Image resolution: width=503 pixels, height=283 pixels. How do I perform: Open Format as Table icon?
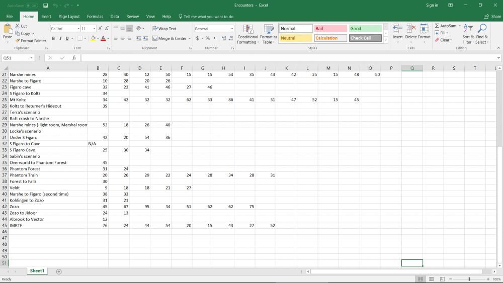pyautogui.click(x=269, y=29)
